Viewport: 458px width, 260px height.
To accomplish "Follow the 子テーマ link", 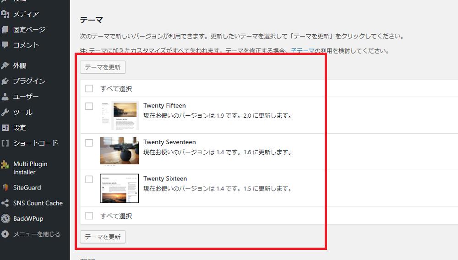I will (303, 51).
